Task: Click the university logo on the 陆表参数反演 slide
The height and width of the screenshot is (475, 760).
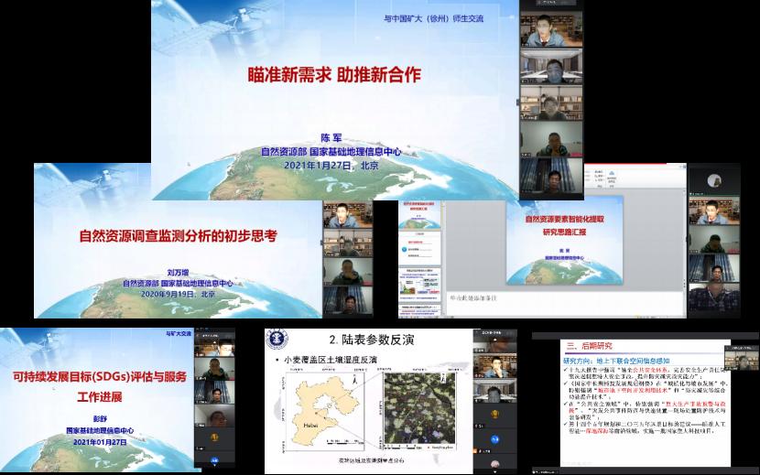Action: 277,340
